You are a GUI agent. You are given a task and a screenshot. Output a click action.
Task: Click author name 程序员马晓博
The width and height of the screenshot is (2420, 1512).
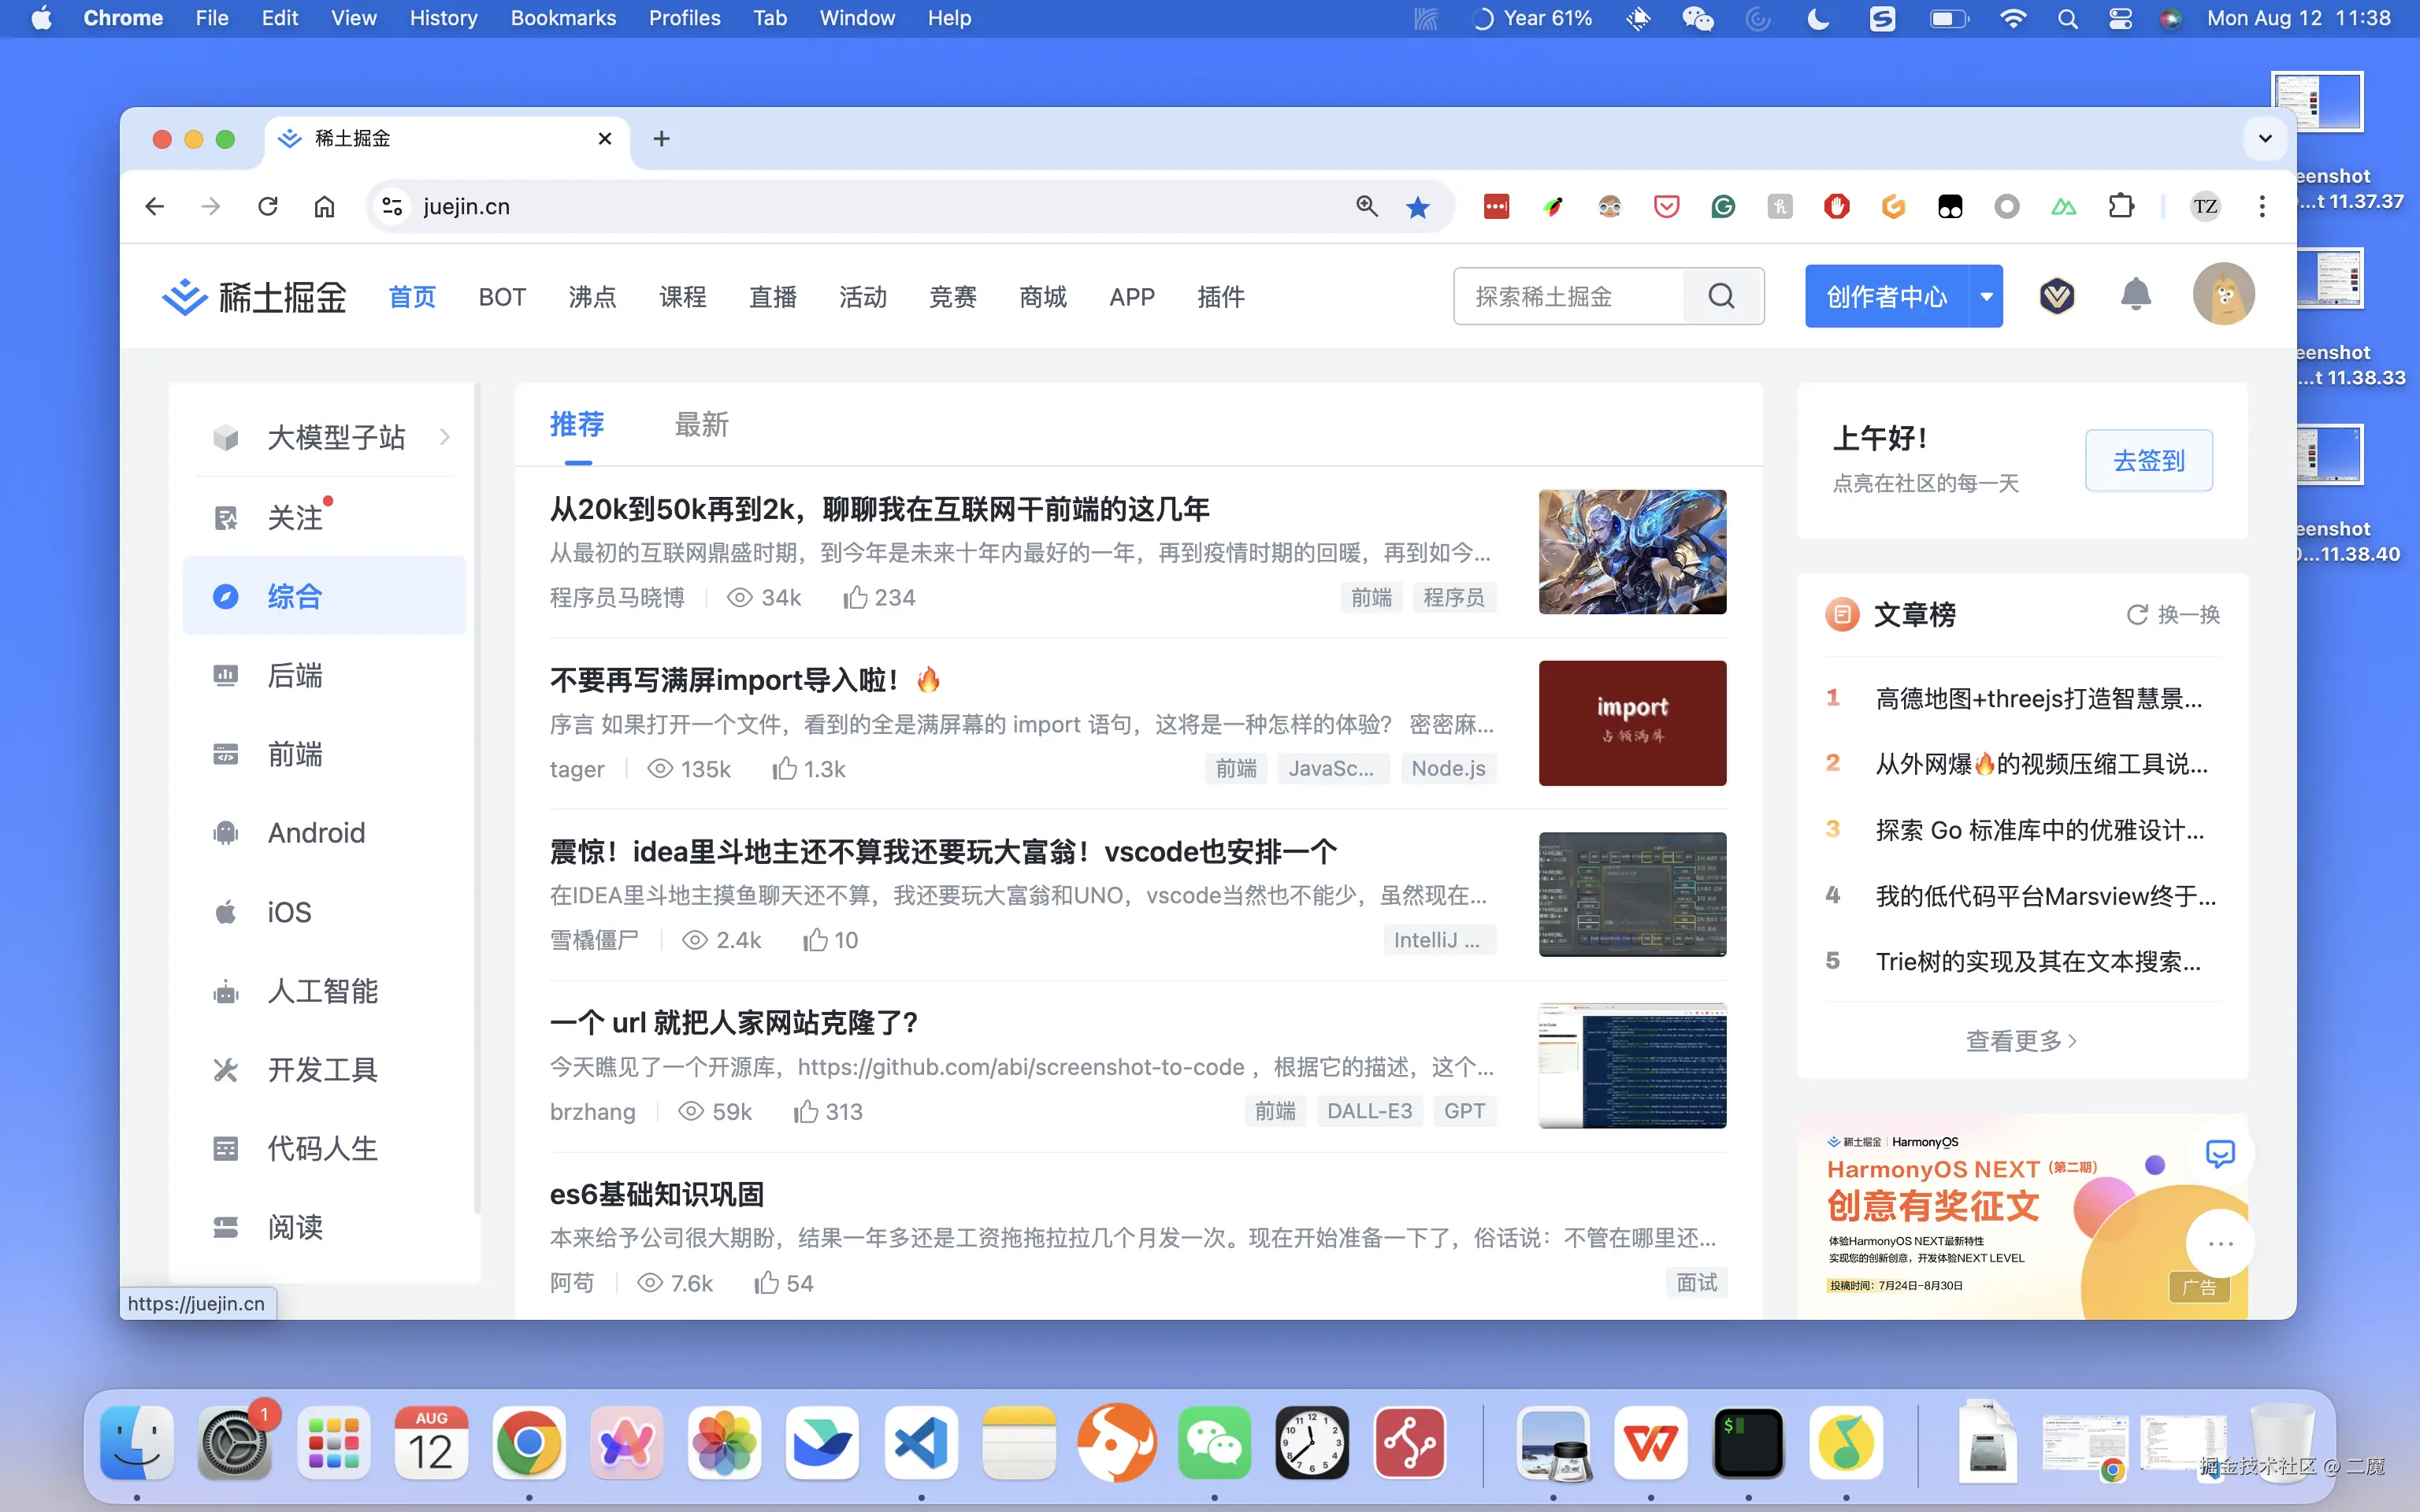pyautogui.click(x=617, y=597)
